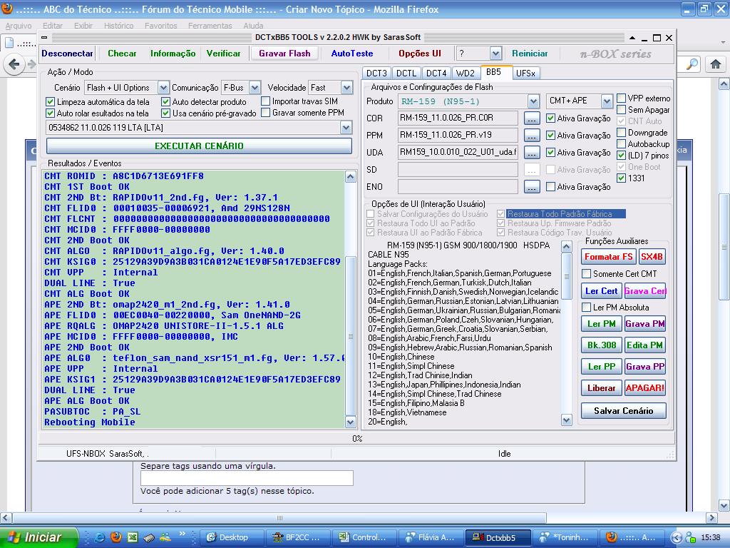Switch to the DCTL tab
Viewport: 730px width, 548px height.
point(406,73)
